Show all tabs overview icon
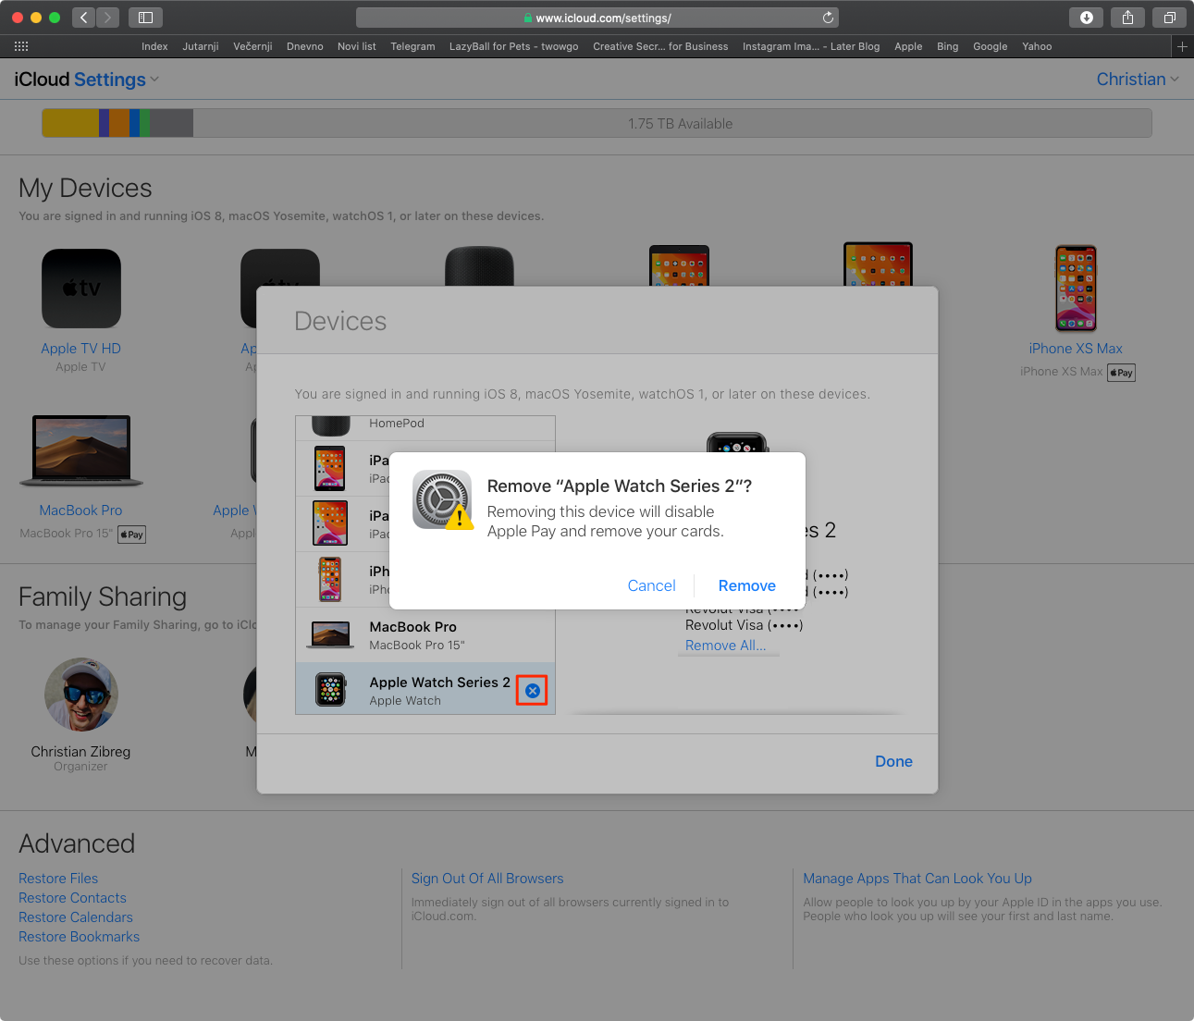Screen dimensions: 1194x1021 pos(1169,17)
